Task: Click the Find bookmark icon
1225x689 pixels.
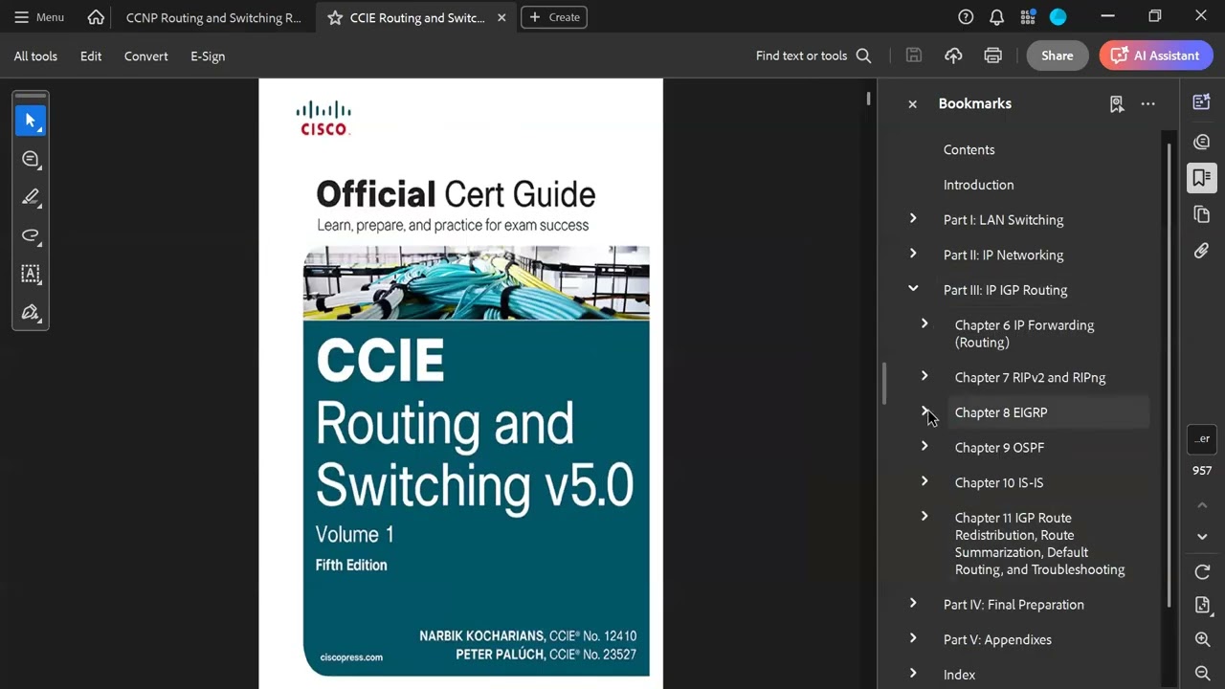Action: coord(1116,103)
